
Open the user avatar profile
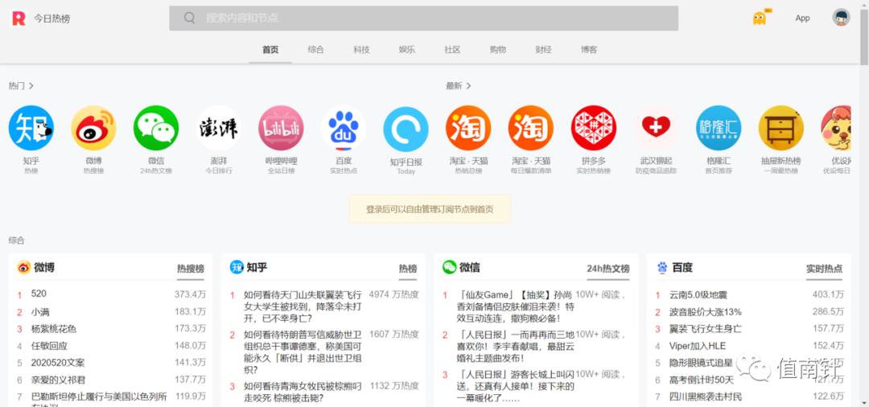tap(841, 18)
